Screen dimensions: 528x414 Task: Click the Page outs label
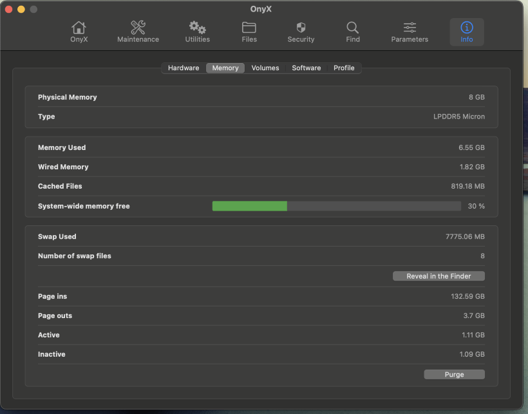tap(55, 315)
